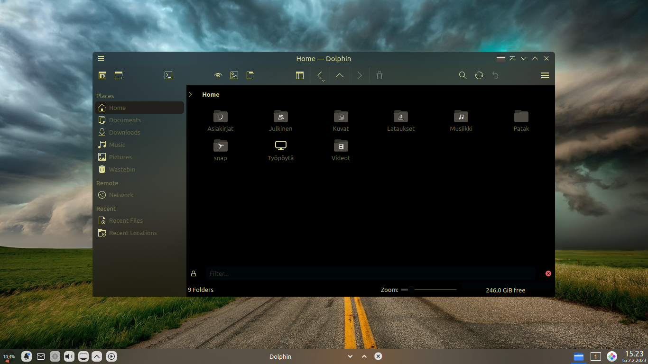648x364 pixels.
Task: Go up to parent folder
Action: 340,75
